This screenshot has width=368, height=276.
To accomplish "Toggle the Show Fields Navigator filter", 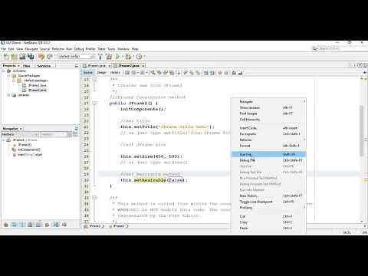I will click(x=14, y=225).
